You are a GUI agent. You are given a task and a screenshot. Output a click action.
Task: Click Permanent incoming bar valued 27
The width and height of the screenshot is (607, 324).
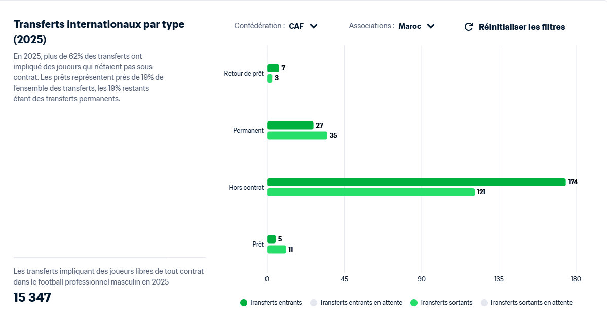[x=290, y=125]
